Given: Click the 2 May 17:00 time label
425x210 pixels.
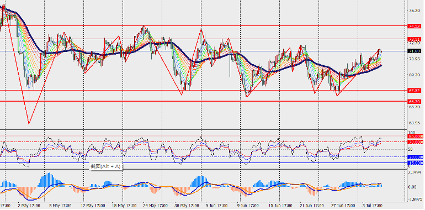Looking at the screenshot, I should pyautogui.click(x=30, y=206).
